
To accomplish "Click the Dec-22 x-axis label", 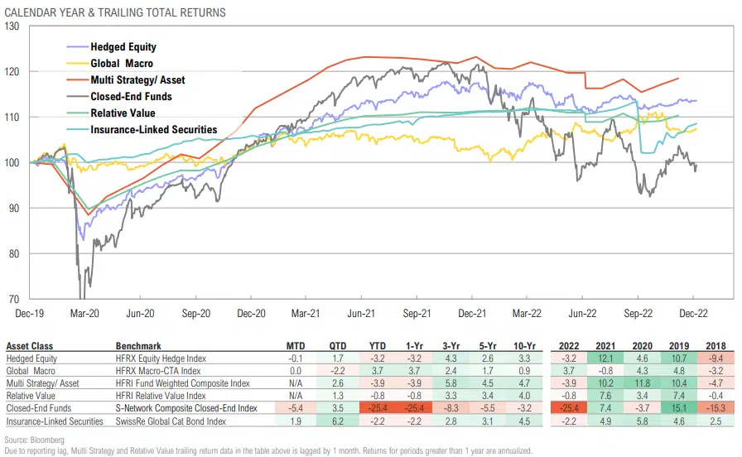I will point(694,314).
